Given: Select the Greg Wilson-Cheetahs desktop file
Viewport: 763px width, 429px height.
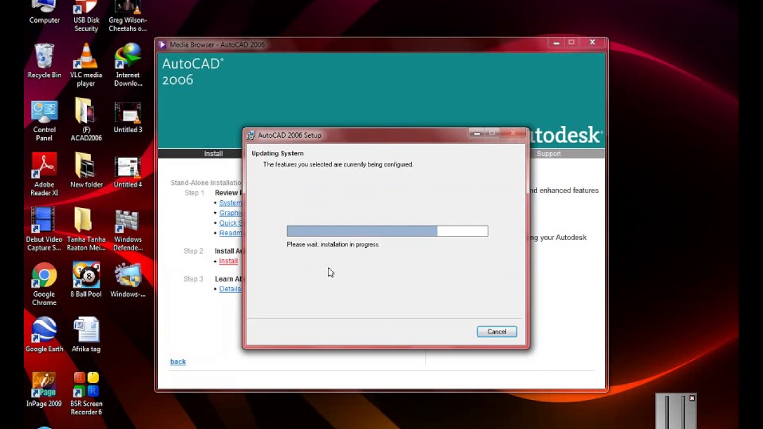Looking at the screenshot, I should pyautogui.click(x=128, y=17).
